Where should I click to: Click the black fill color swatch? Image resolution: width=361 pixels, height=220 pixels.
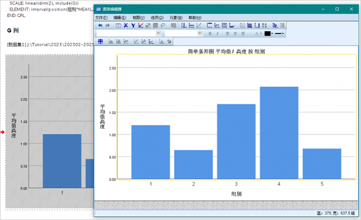point(267,34)
